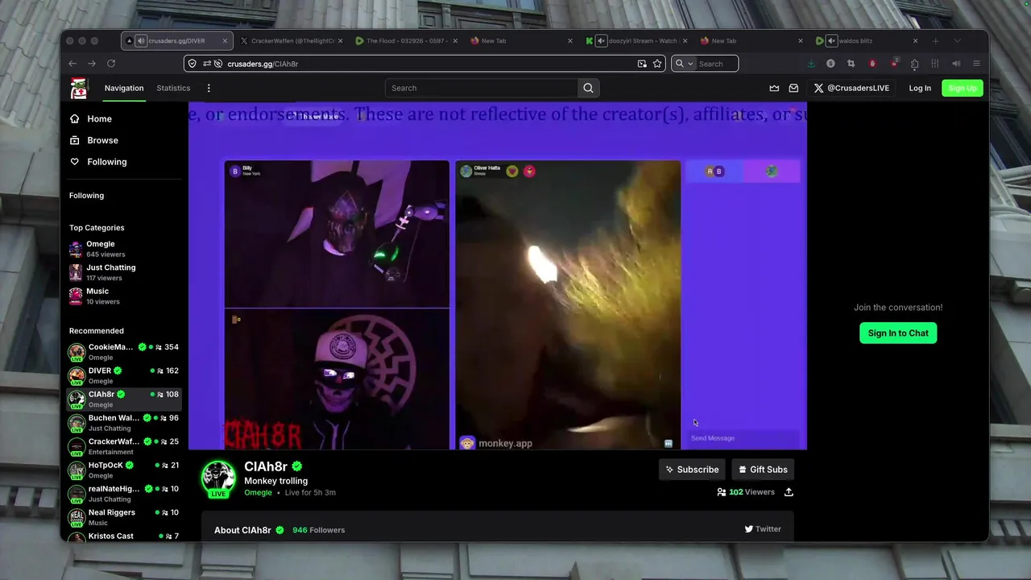1031x580 pixels.
Task: Open Buchen Wal... recommended channel
Action: click(x=124, y=423)
